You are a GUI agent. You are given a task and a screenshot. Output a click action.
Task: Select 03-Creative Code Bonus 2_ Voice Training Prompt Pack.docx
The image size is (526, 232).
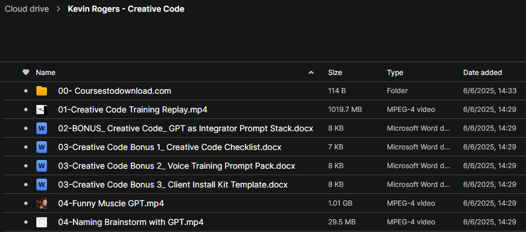click(x=177, y=166)
